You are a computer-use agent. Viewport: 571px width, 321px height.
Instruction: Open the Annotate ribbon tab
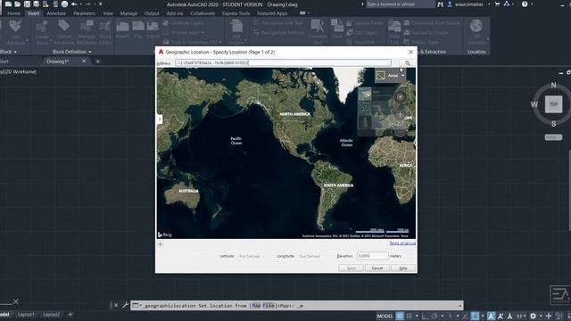coord(56,13)
